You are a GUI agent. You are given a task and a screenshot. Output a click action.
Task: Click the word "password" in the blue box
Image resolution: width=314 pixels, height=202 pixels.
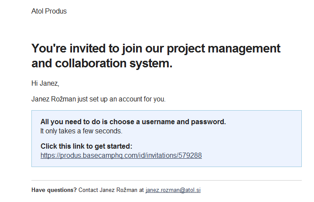pyautogui.click(x=209, y=122)
